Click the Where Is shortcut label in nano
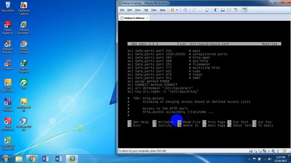This screenshot has width=291, height=163. (191, 125)
